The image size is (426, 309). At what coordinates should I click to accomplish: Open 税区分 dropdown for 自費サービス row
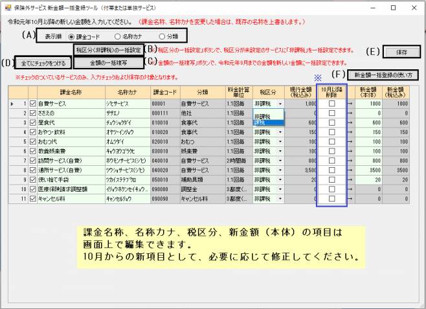pos(280,104)
